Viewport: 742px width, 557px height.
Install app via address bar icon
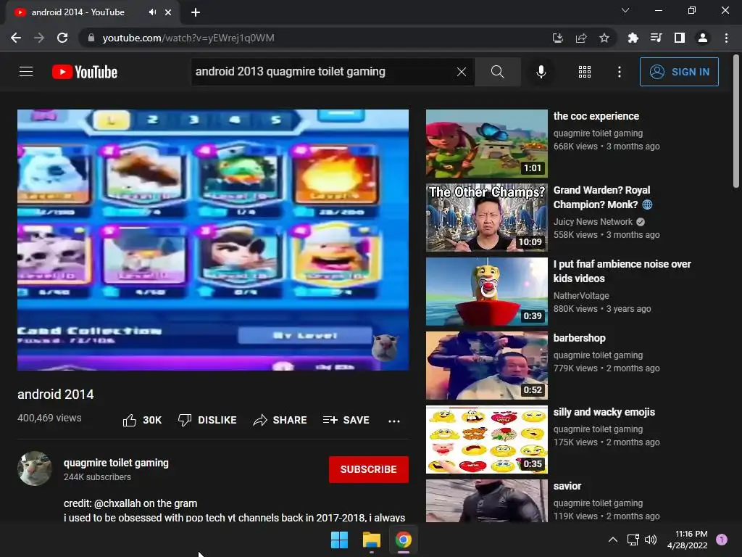[x=557, y=38]
